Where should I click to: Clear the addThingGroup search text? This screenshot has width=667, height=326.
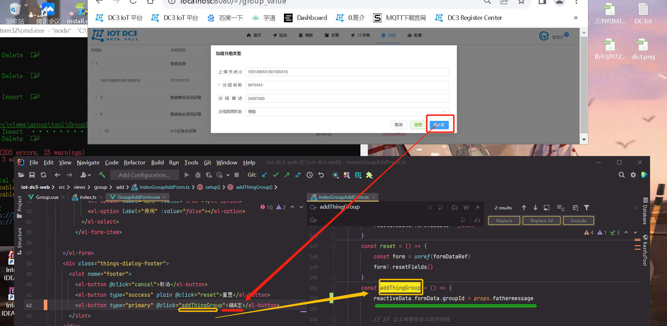(430, 208)
